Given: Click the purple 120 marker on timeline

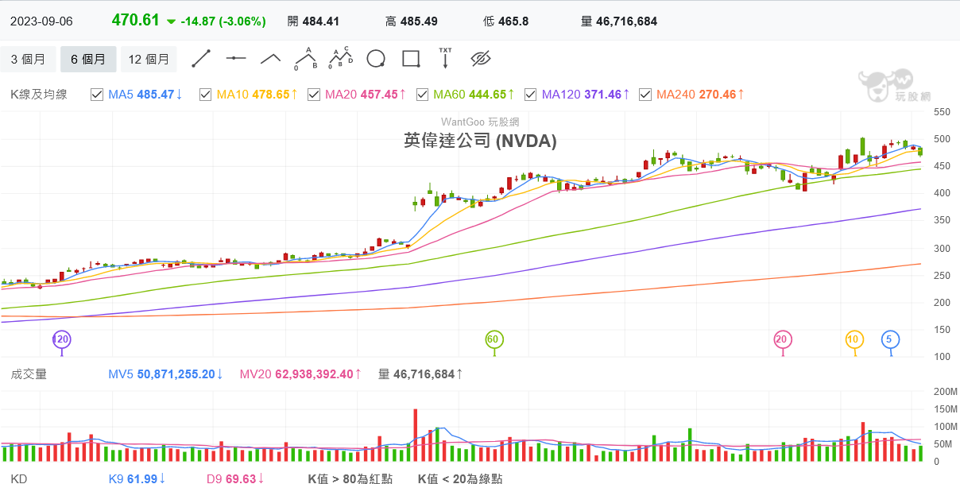Looking at the screenshot, I should point(61,340).
